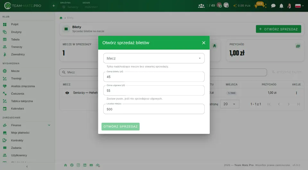Click the Treningi sidebar icon
The width and height of the screenshot is (308, 170).
(5, 78)
